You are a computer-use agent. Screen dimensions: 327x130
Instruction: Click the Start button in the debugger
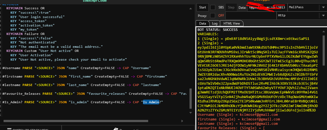pos(202,7)
